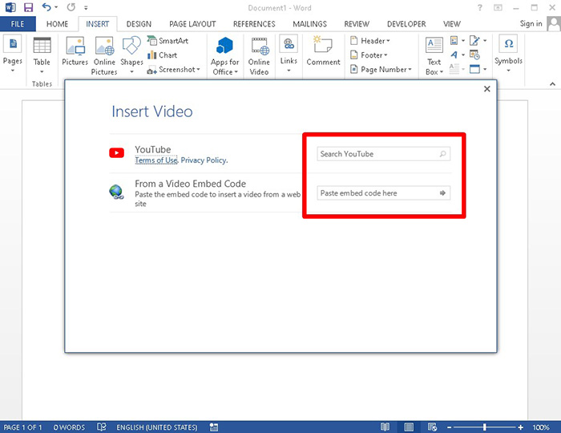Expand the Header dropdown

373,41
